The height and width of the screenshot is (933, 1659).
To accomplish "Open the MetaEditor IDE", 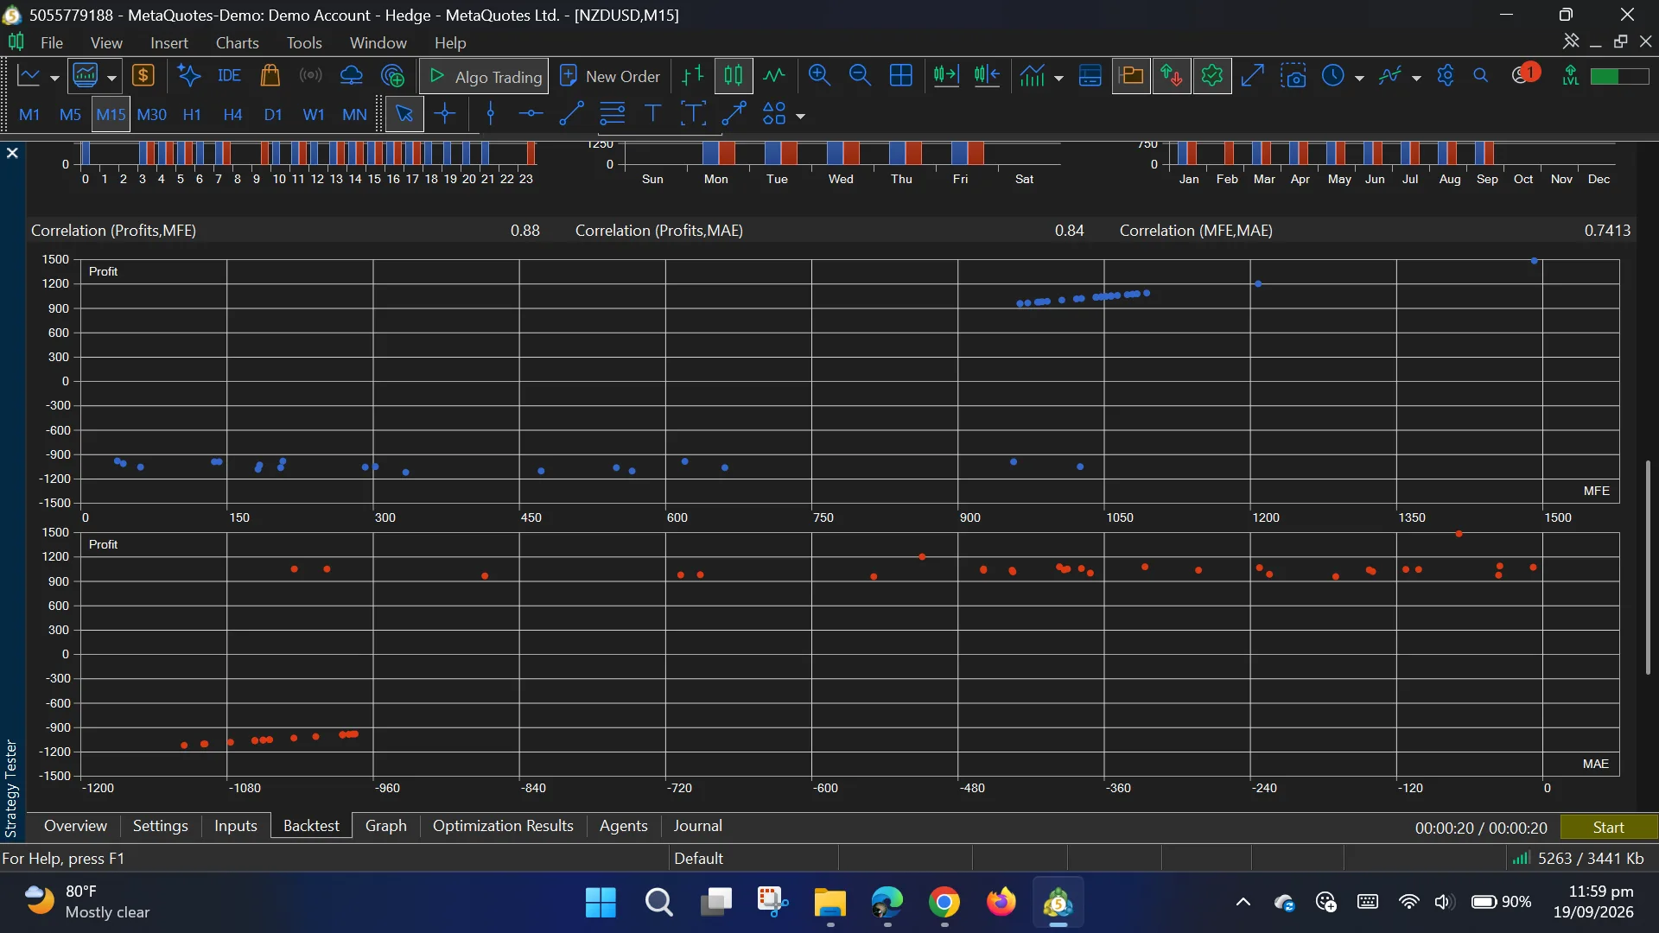I will point(229,76).
